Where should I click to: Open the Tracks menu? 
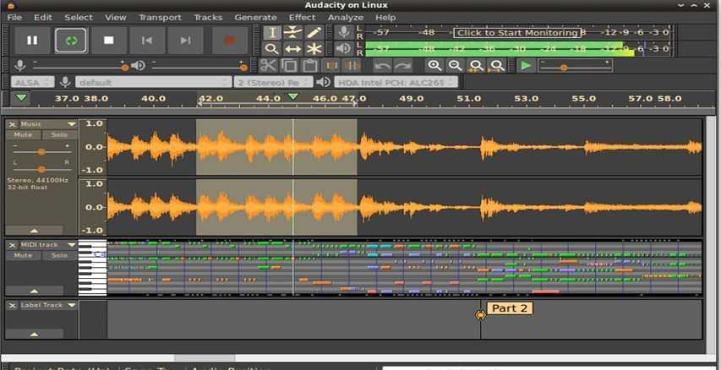click(x=208, y=18)
